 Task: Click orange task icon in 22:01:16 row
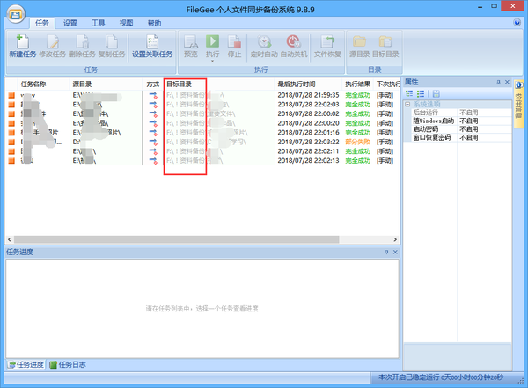pyautogui.click(x=11, y=133)
